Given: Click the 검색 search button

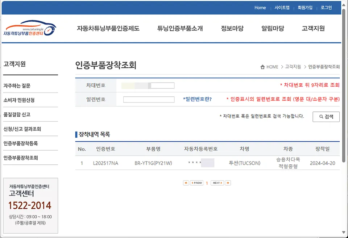Looking at the screenshot, I should coord(326,117).
